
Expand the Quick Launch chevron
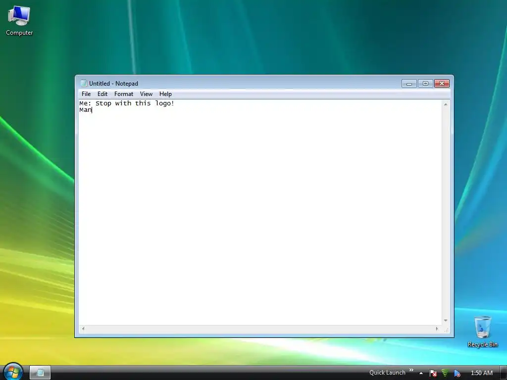(411, 370)
